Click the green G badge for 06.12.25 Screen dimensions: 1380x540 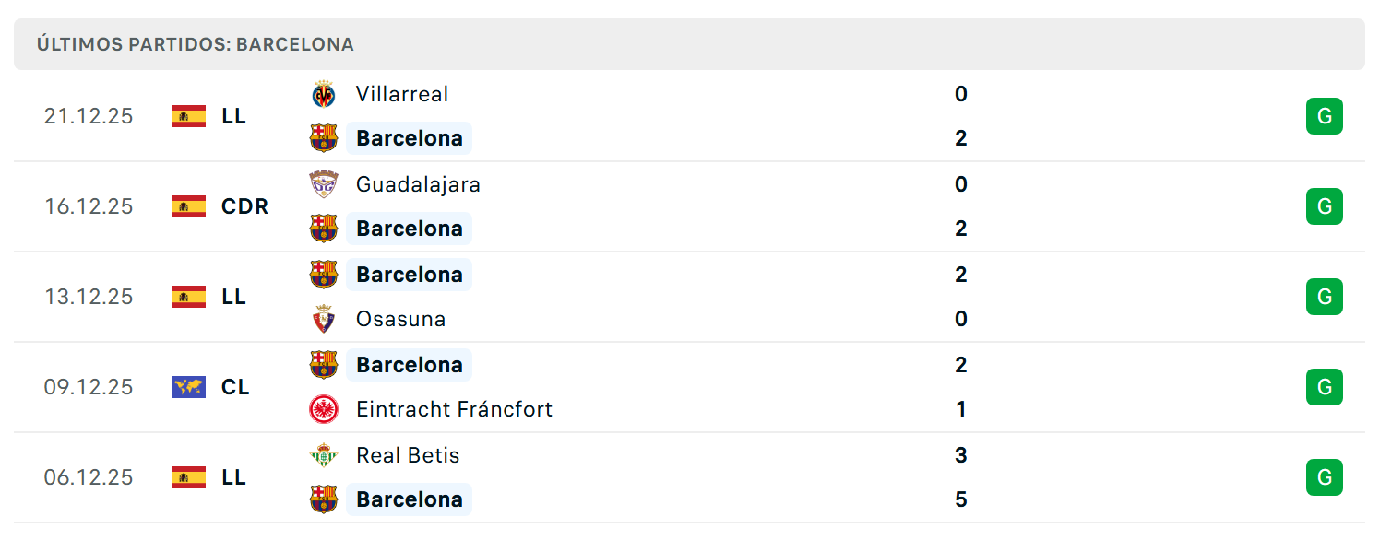coord(1325,477)
